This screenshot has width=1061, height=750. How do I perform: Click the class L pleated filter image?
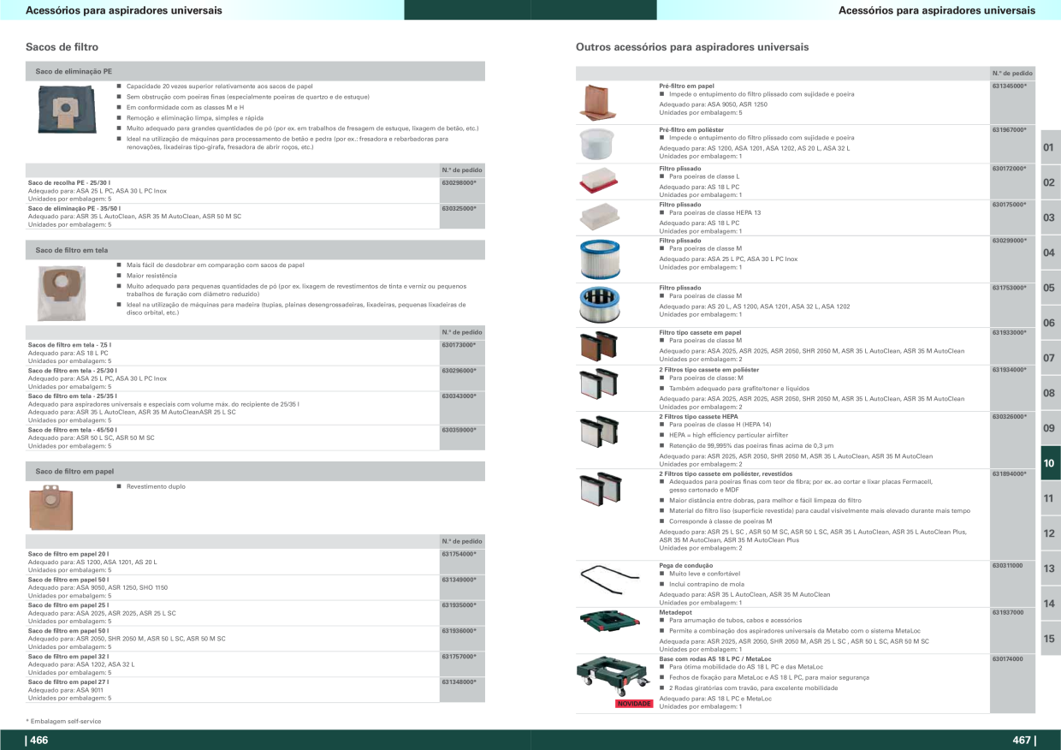click(x=597, y=182)
